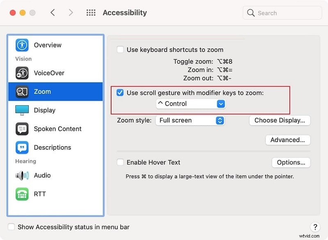Click the Descriptions speech bubble icon
The width and height of the screenshot is (328, 240).
click(23, 147)
